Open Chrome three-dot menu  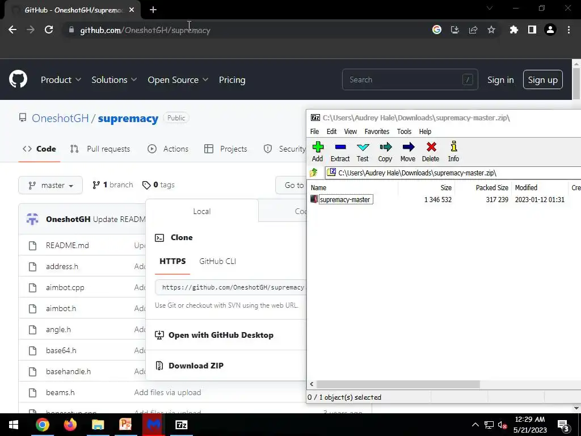pyautogui.click(x=569, y=30)
